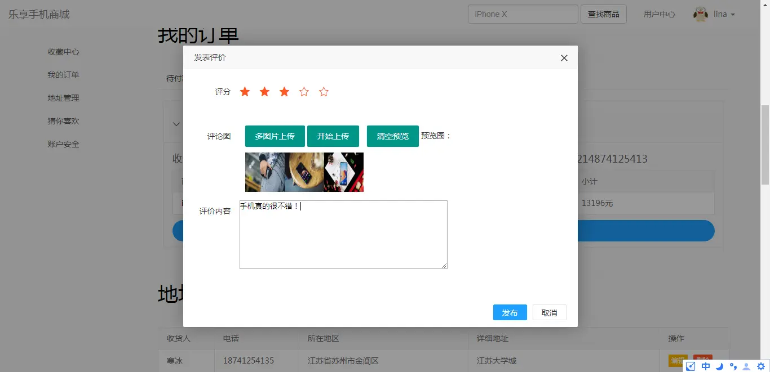This screenshot has height=372, width=770.
Task: Open 我的订单 in the sidebar
Action: pyautogui.click(x=64, y=75)
